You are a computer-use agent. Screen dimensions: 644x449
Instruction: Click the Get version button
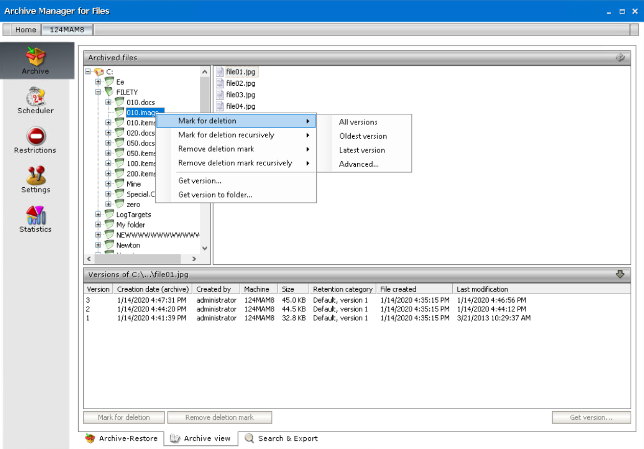(x=591, y=417)
